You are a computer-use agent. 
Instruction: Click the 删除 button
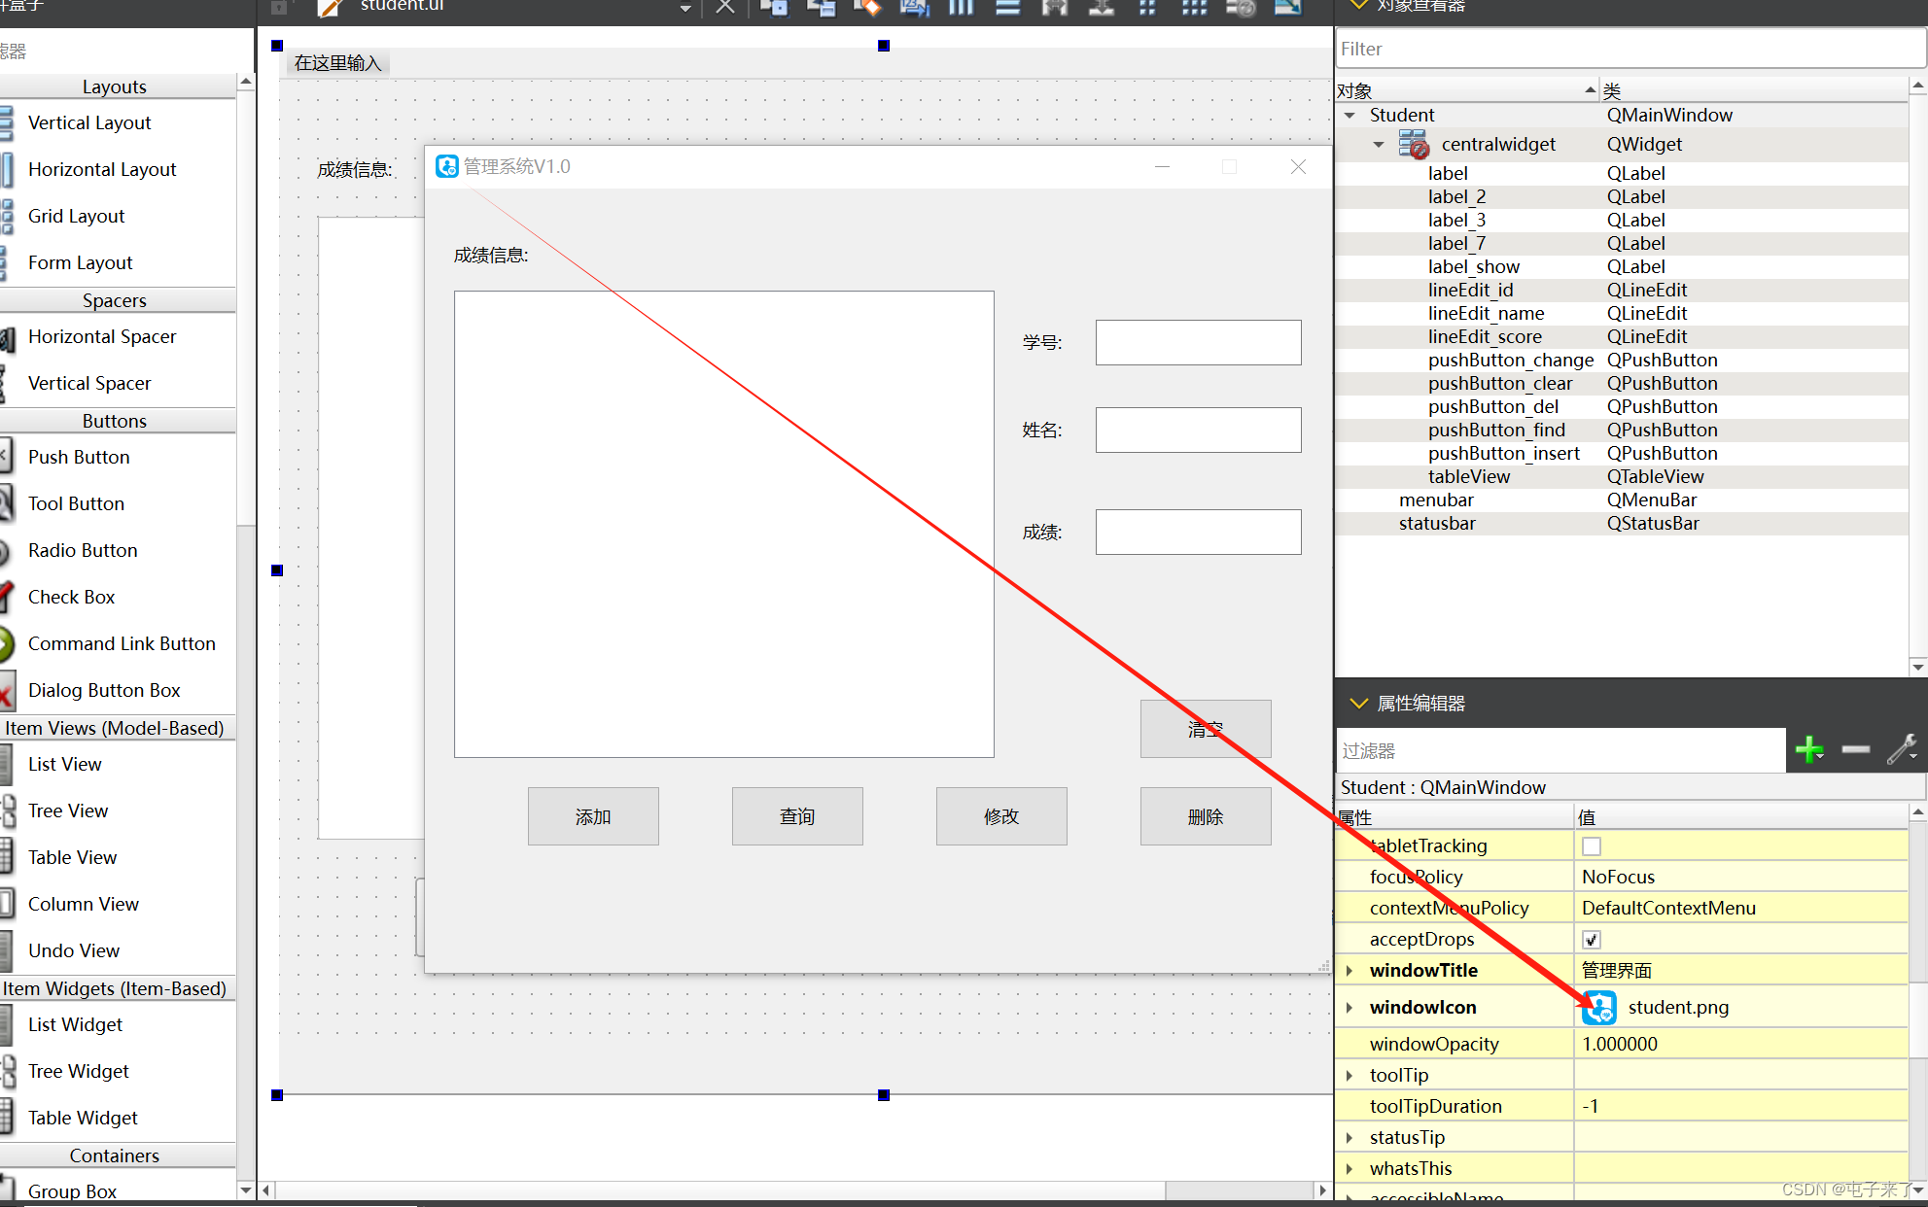(x=1206, y=816)
